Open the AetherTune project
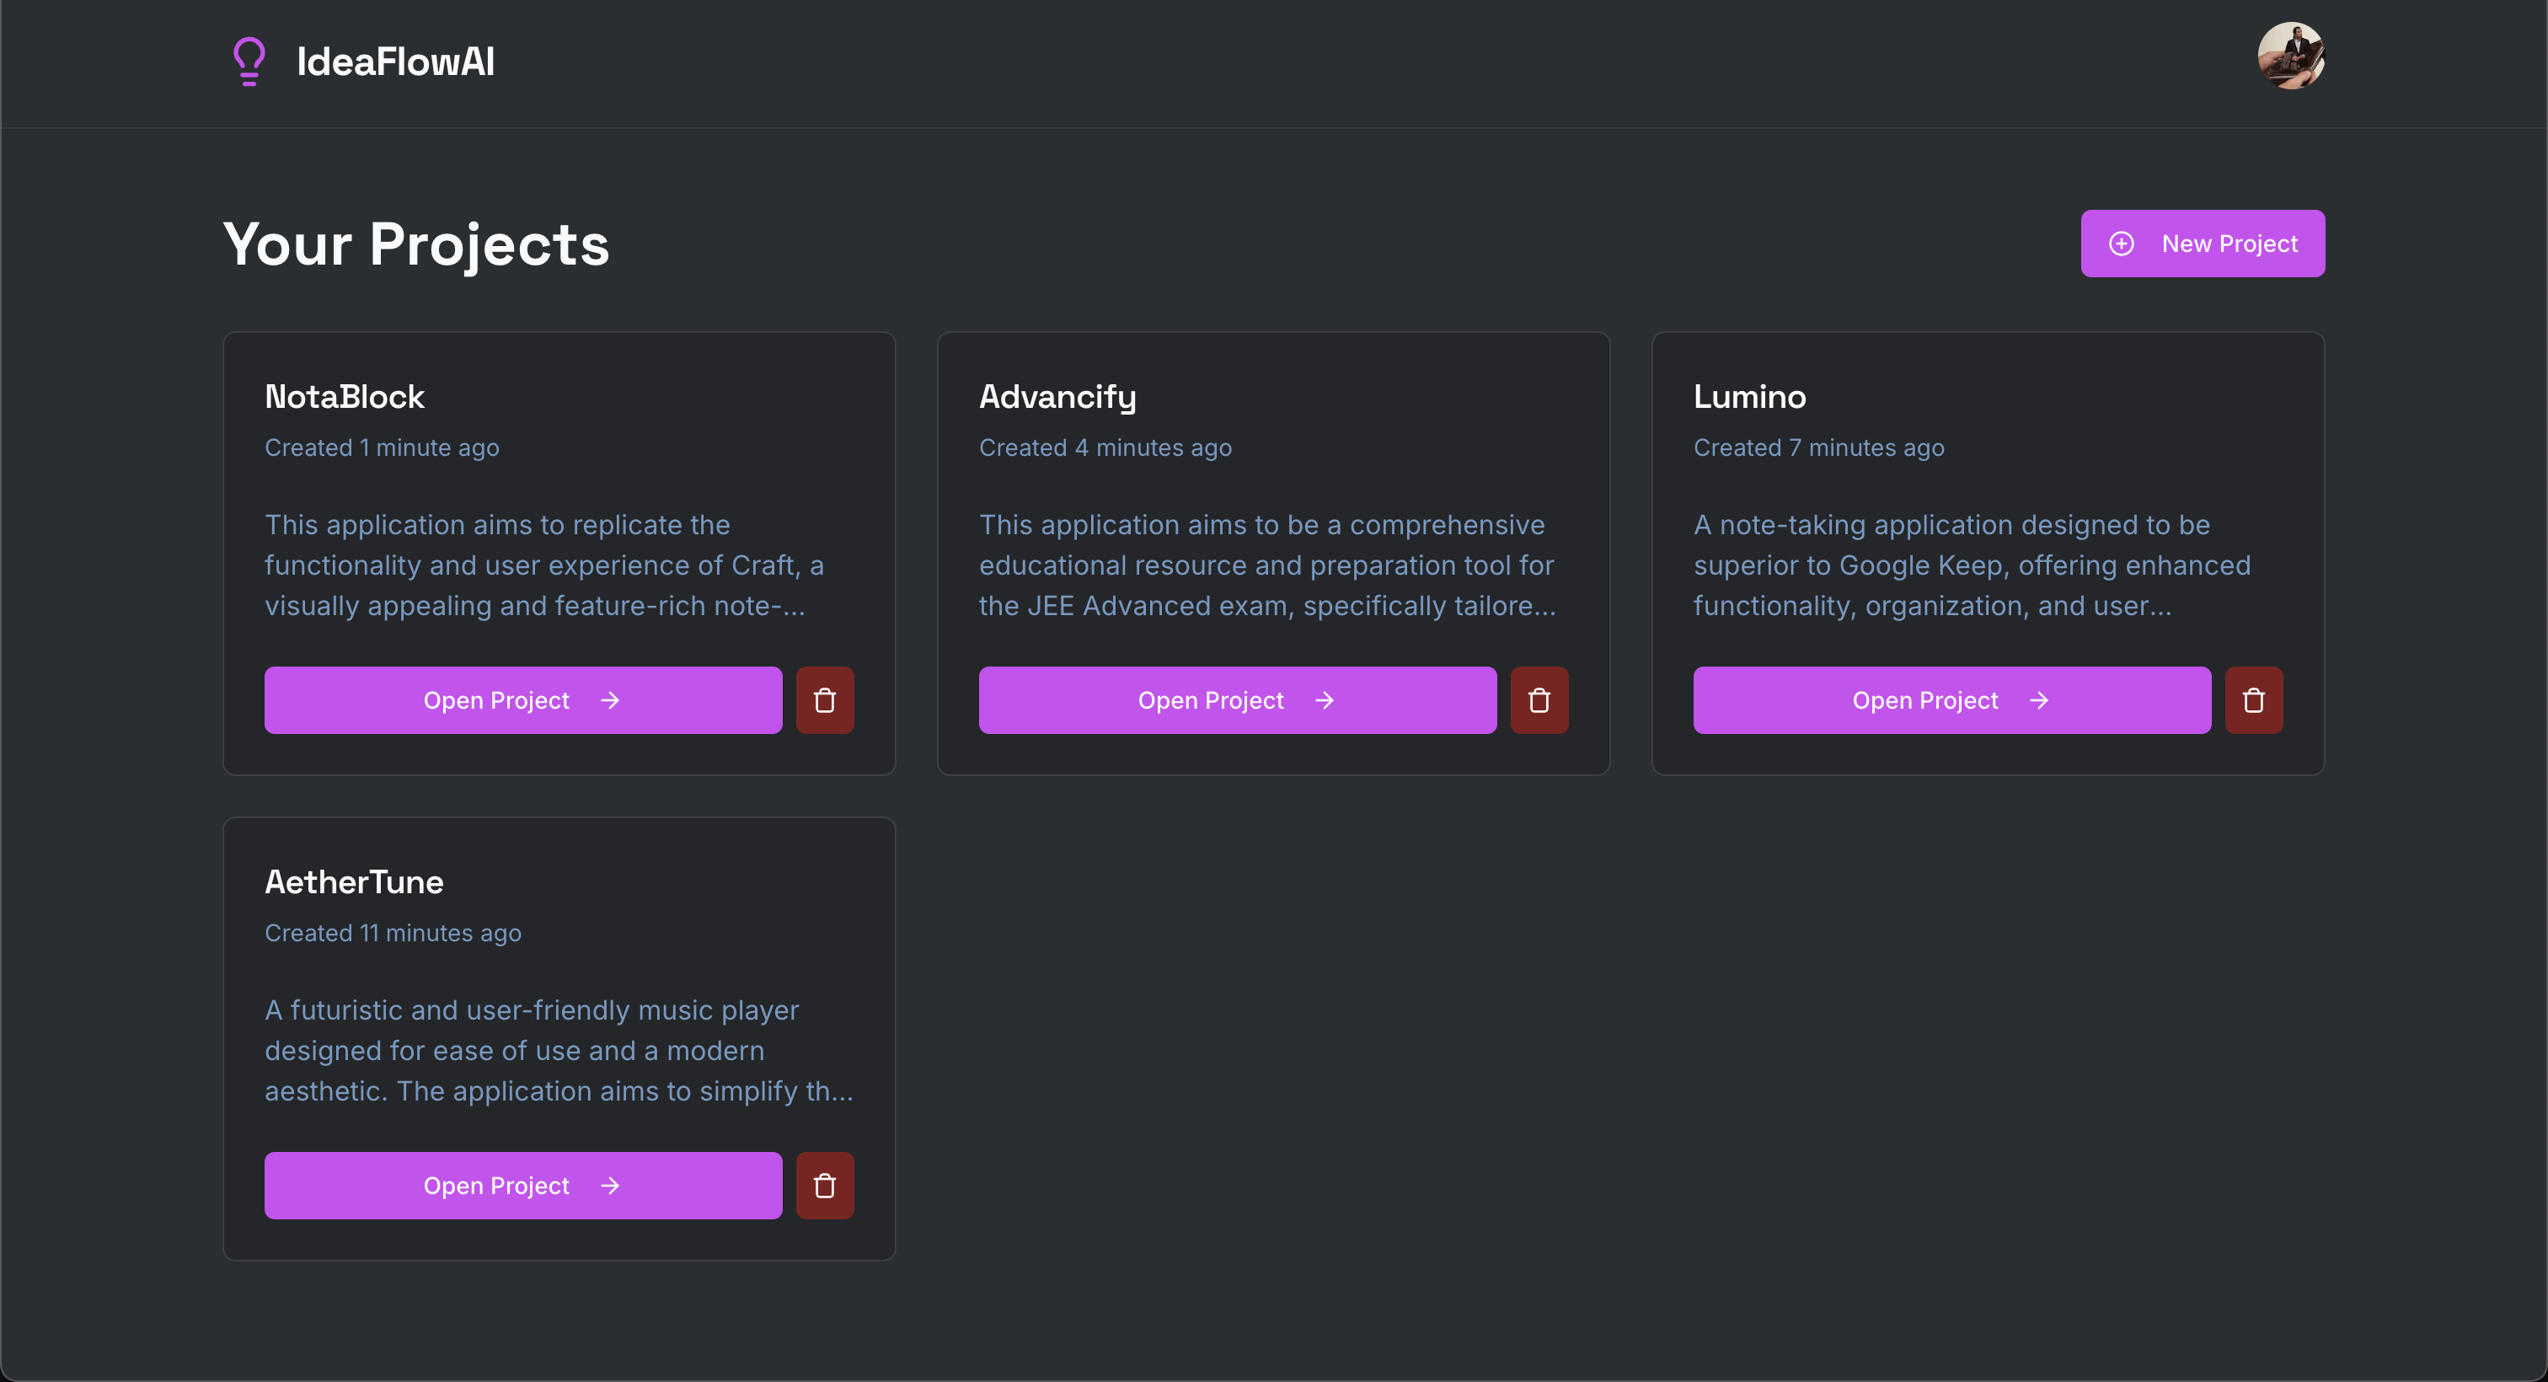 coord(522,1185)
